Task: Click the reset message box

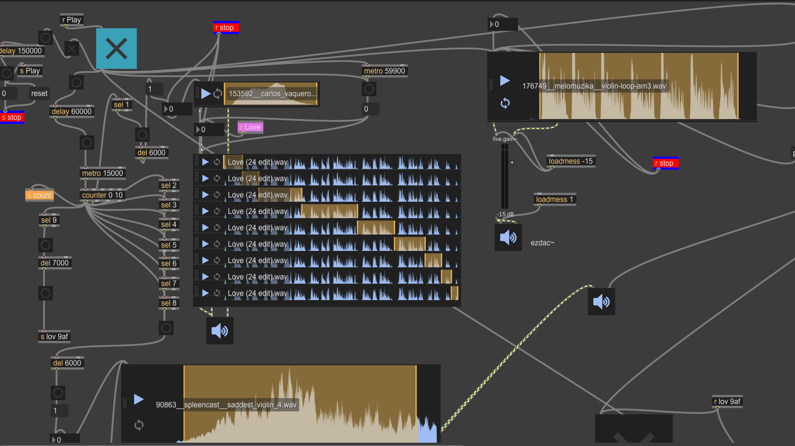Action: [x=39, y=94]
